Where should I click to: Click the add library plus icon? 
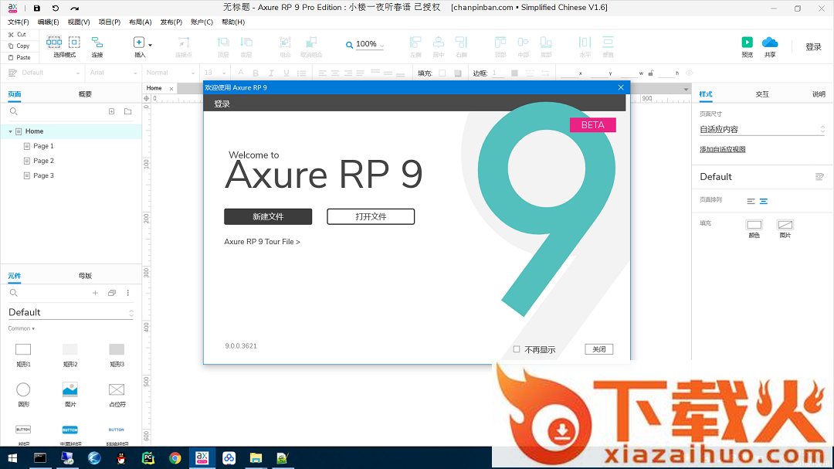[x=95, y=293]
